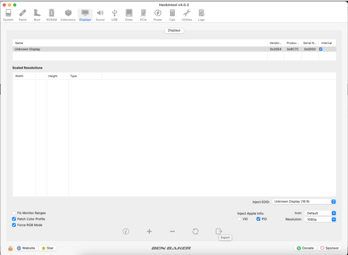Open the System toolbar section
This screenshot has height=255, width=348.
coord(8,15)
